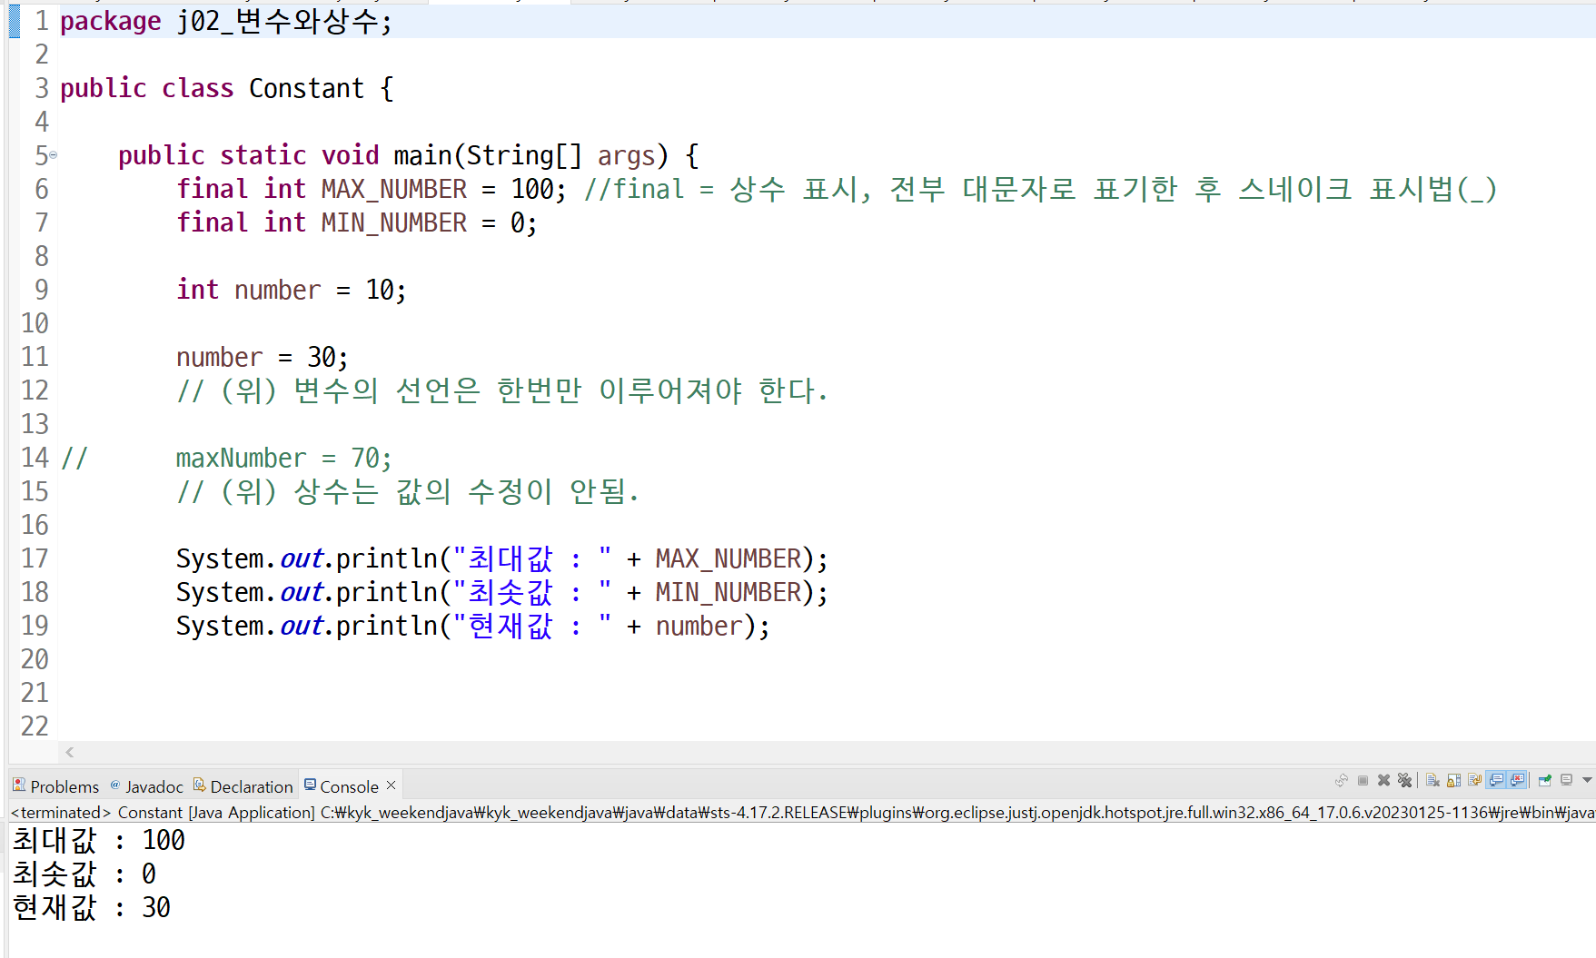Click the Display Selected Console icon

[1566, 780]
